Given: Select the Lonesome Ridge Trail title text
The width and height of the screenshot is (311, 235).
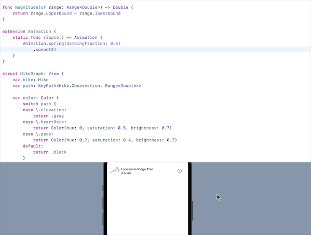Looking at the screenshot, I should click(137, 169).
